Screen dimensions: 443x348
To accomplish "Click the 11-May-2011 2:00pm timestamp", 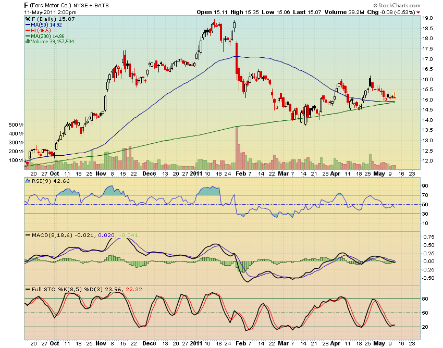I will [x=50, y=12].
